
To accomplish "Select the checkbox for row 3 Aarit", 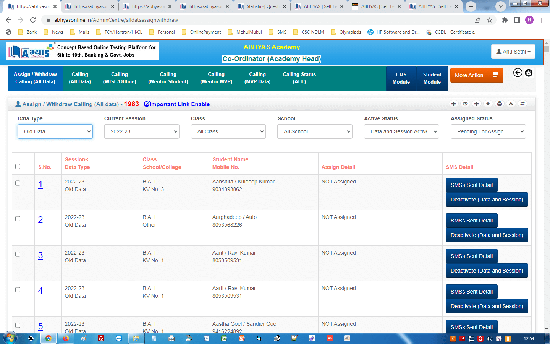I will click(18, 254).
